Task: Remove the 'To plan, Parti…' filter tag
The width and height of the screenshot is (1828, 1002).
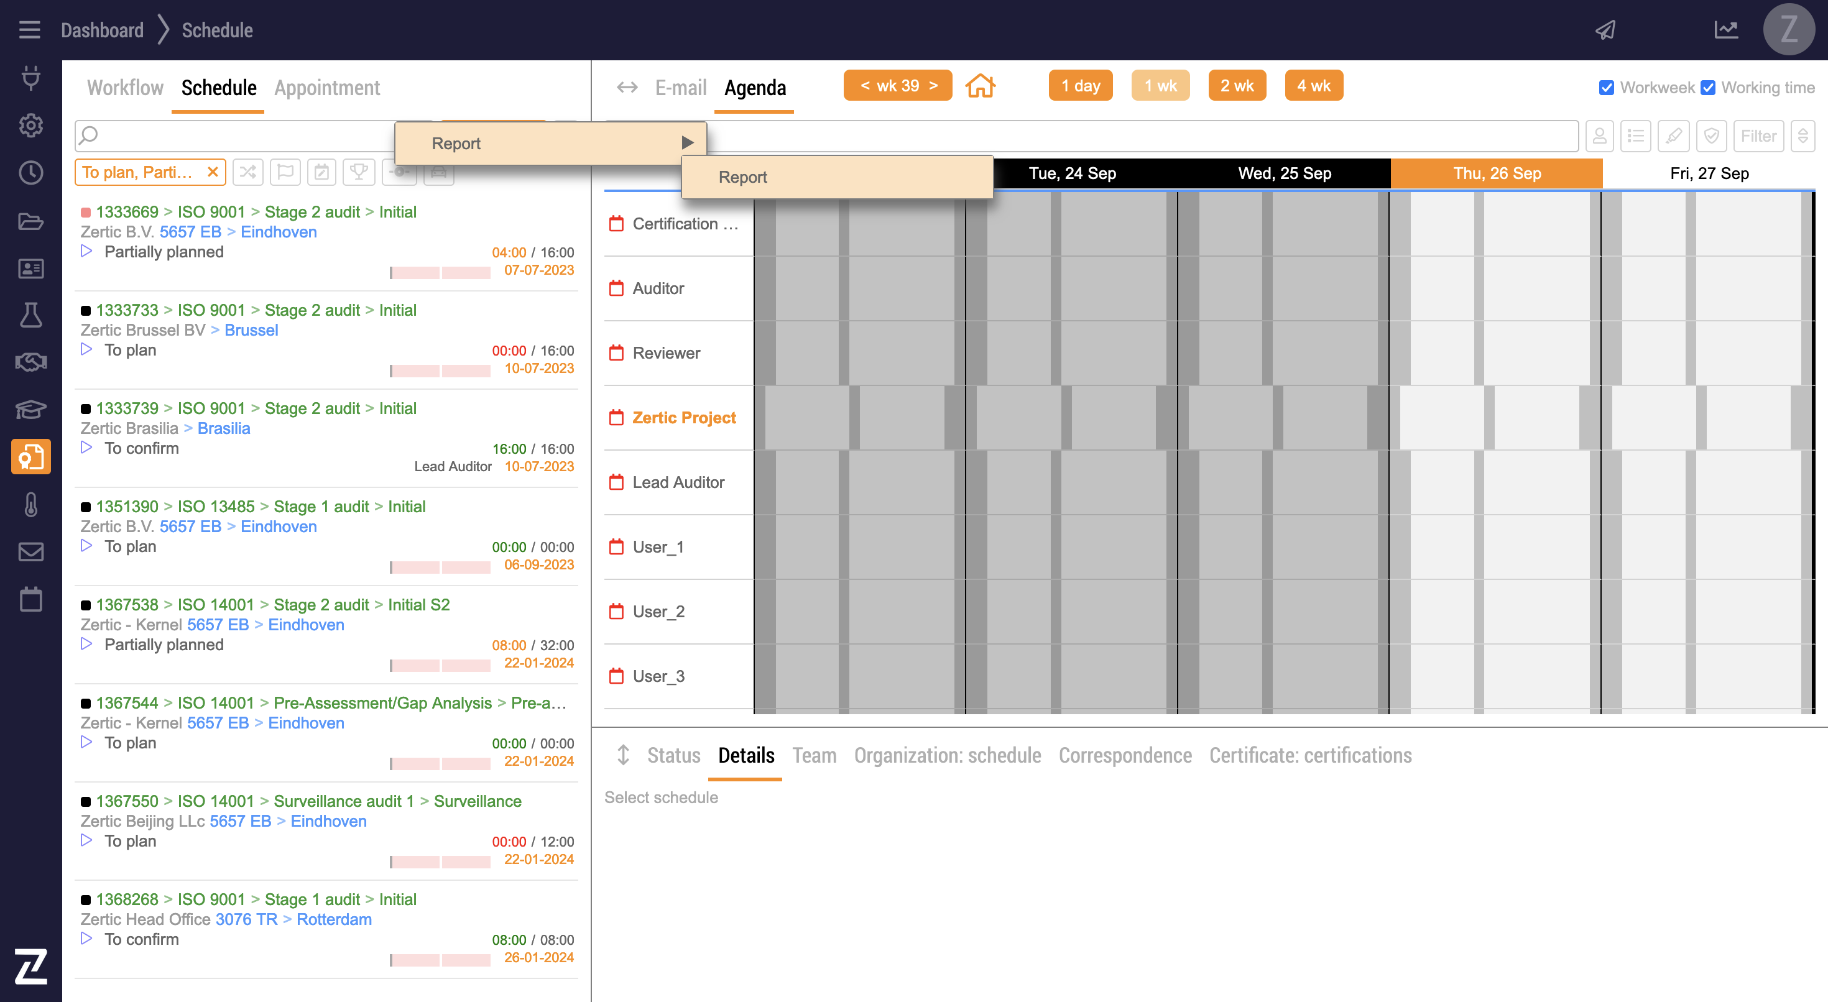Action: click(212, 172)
